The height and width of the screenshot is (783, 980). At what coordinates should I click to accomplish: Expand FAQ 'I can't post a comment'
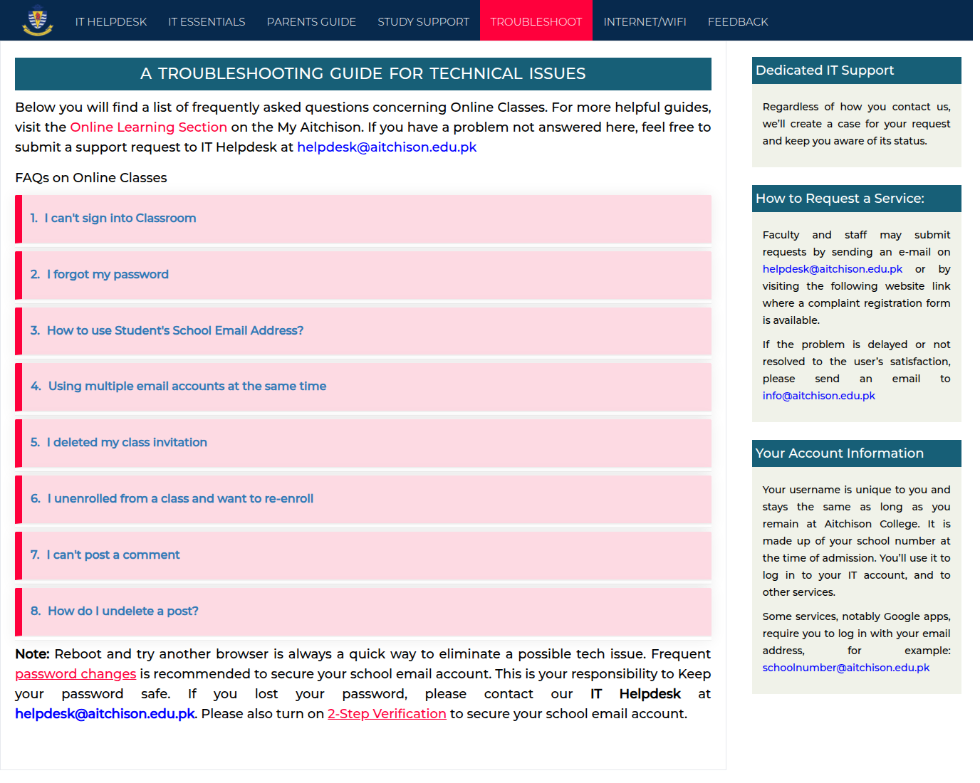(x=363, y=555)
